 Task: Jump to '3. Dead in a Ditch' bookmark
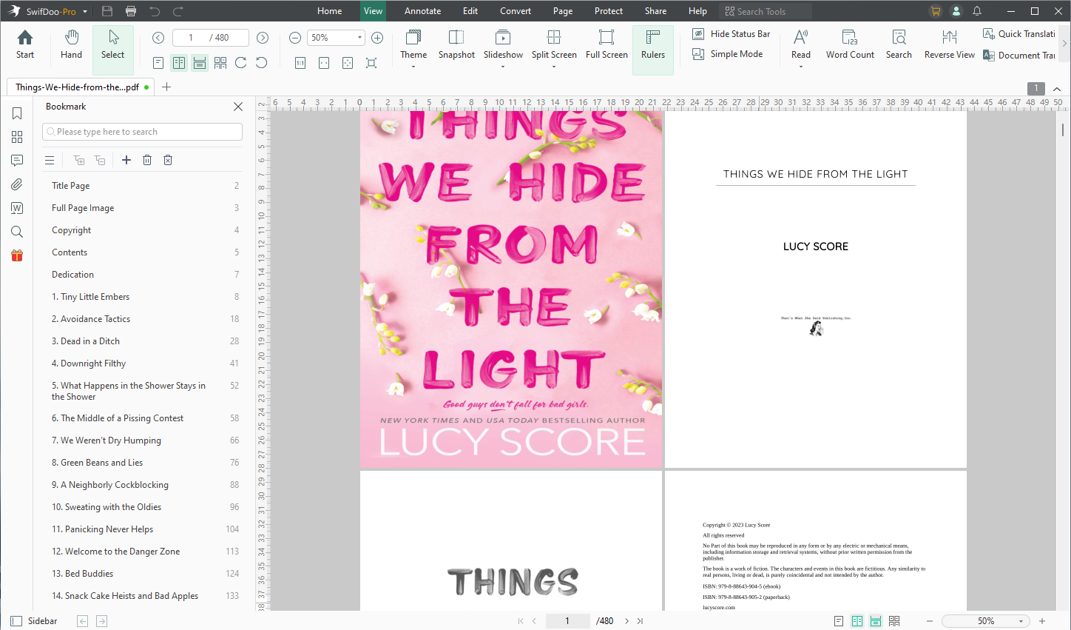coord(86,341)
